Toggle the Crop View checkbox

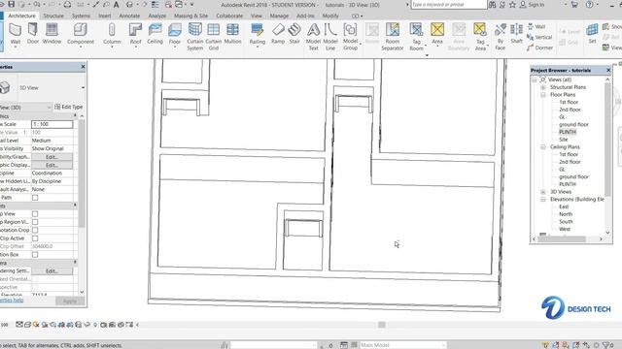(x=35, y=213)
